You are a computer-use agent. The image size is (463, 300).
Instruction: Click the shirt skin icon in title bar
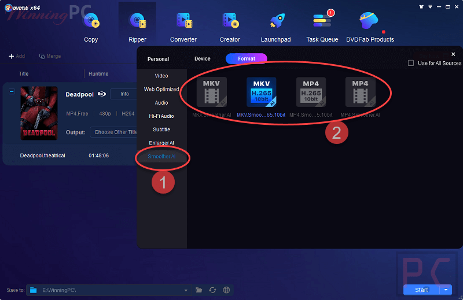421,7
